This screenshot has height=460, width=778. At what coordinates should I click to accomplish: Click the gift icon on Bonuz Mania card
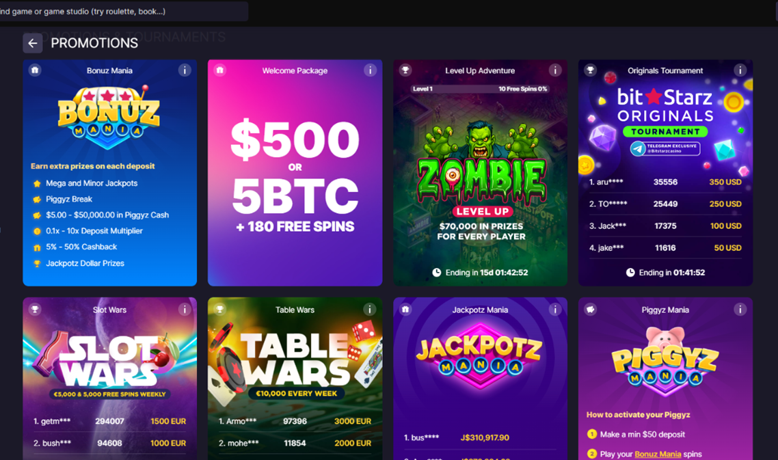(35, 70)
